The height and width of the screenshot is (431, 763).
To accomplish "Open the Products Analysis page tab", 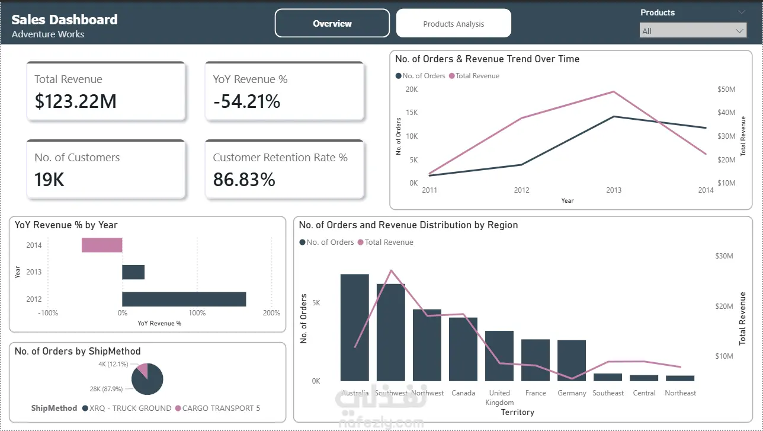I will [x=453, y=24].
